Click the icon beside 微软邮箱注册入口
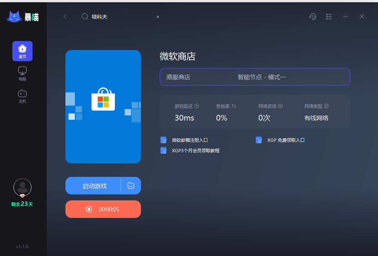This screenshot has height=256, width=378. (x=163, y=140)
